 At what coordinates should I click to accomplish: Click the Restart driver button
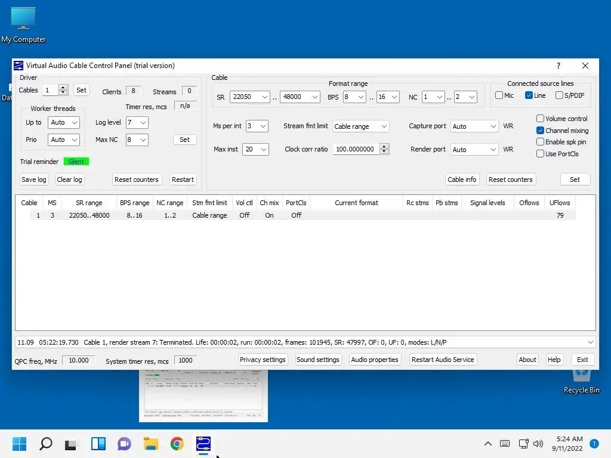pos(183,180)
